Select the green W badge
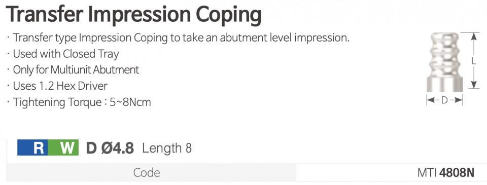487x185 pixels. point(63,147)
